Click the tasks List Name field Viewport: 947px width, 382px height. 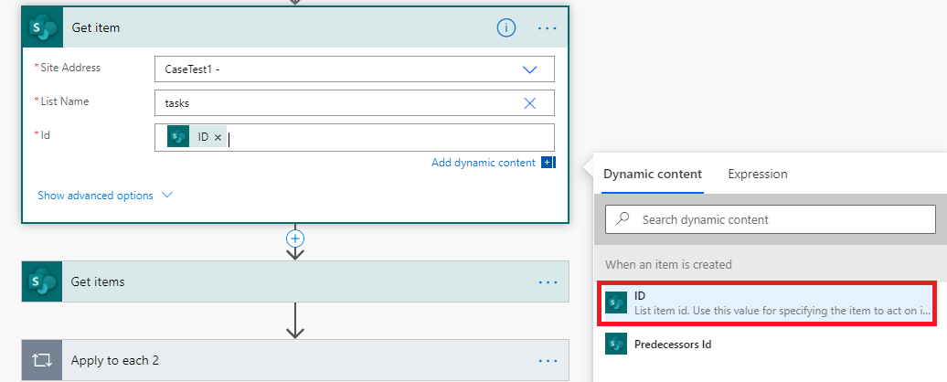(355, 103)
